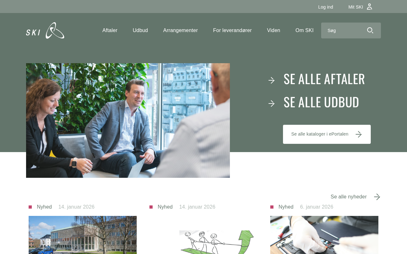The width and height of the screenshot is (407, 254).
Task: Open the For leverandører menu
Action: (232, 30)
